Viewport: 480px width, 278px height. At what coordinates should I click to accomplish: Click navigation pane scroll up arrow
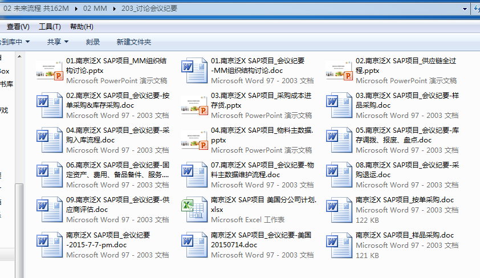(19, 56)
